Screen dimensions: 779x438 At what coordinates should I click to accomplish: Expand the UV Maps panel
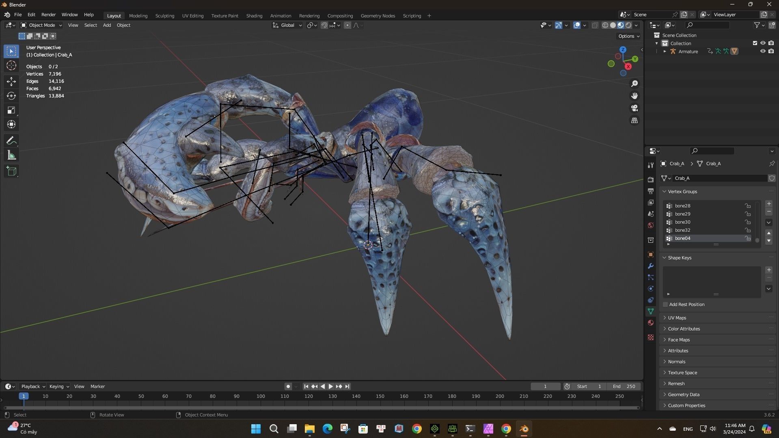point(677,318)
